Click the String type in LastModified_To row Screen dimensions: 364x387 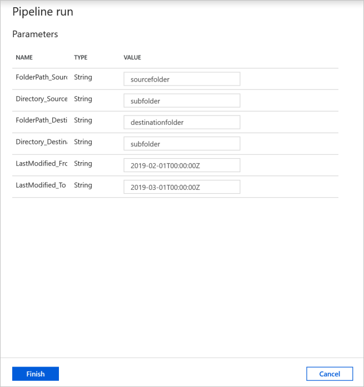pos(83,185)
